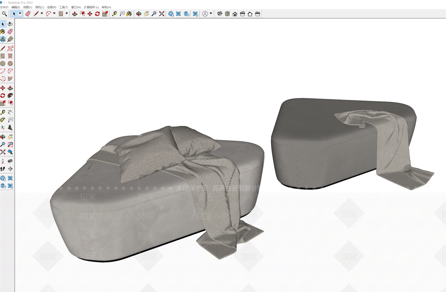Select the Arc tool in top toolbar

49,14
